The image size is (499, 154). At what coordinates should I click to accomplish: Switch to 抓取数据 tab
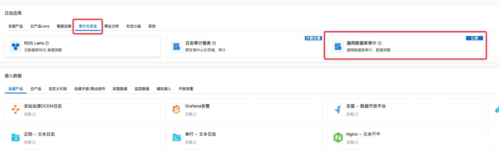click(120, 89)
